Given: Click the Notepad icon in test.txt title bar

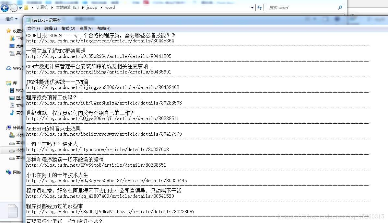Looking at the screenshot, I should [x=28, y=20].
